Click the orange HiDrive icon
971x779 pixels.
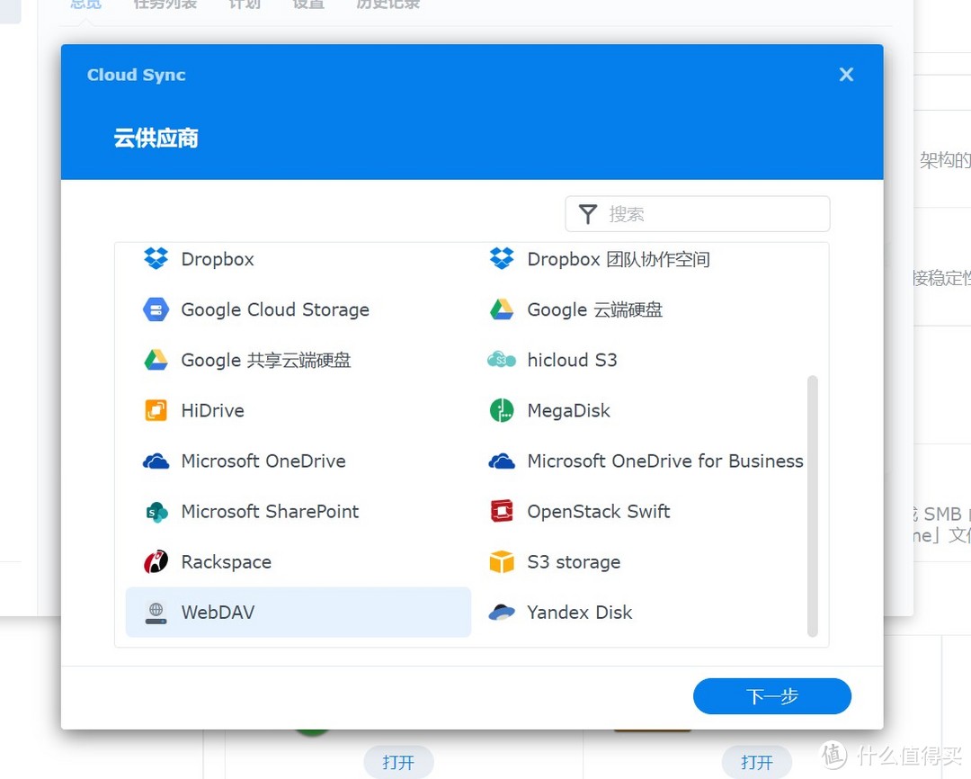point(156,410)
